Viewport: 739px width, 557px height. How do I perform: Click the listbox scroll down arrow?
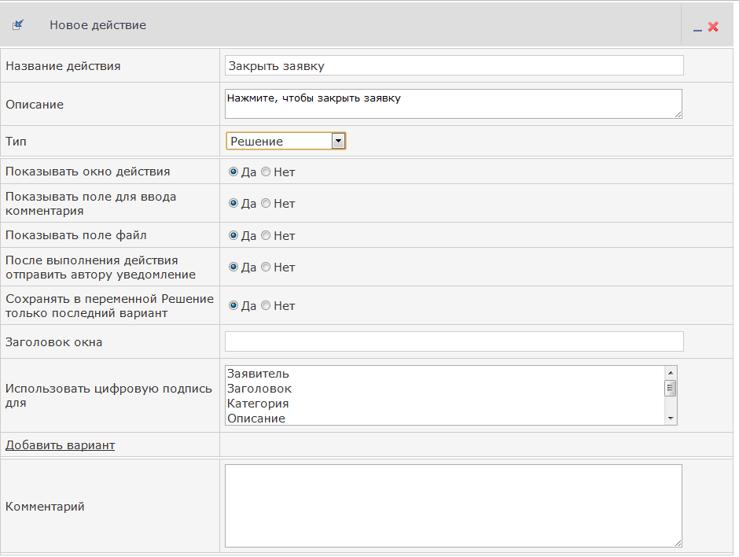click(671, 419)
